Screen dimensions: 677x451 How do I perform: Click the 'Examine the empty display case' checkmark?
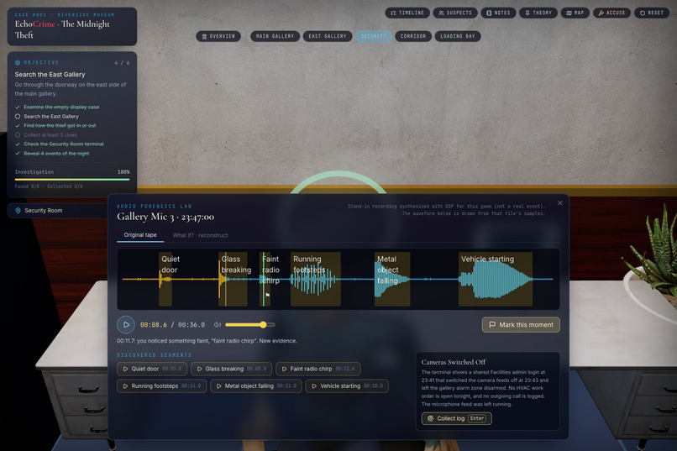click(x=18, y=107)
